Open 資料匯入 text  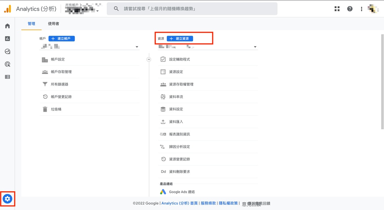point(176,122)
